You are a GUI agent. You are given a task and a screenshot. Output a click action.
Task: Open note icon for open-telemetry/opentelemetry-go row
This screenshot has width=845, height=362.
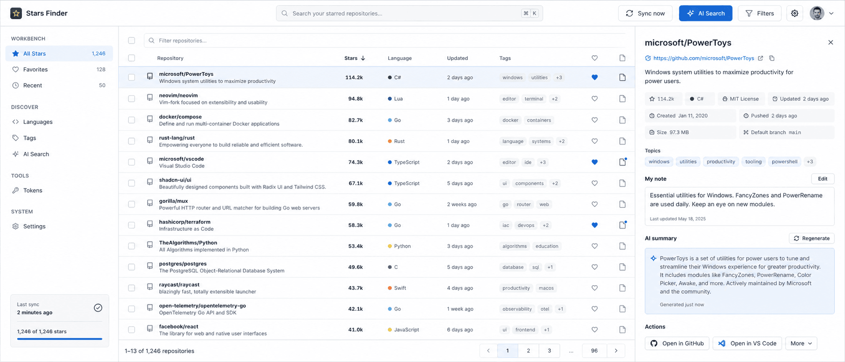pos(622,309)
